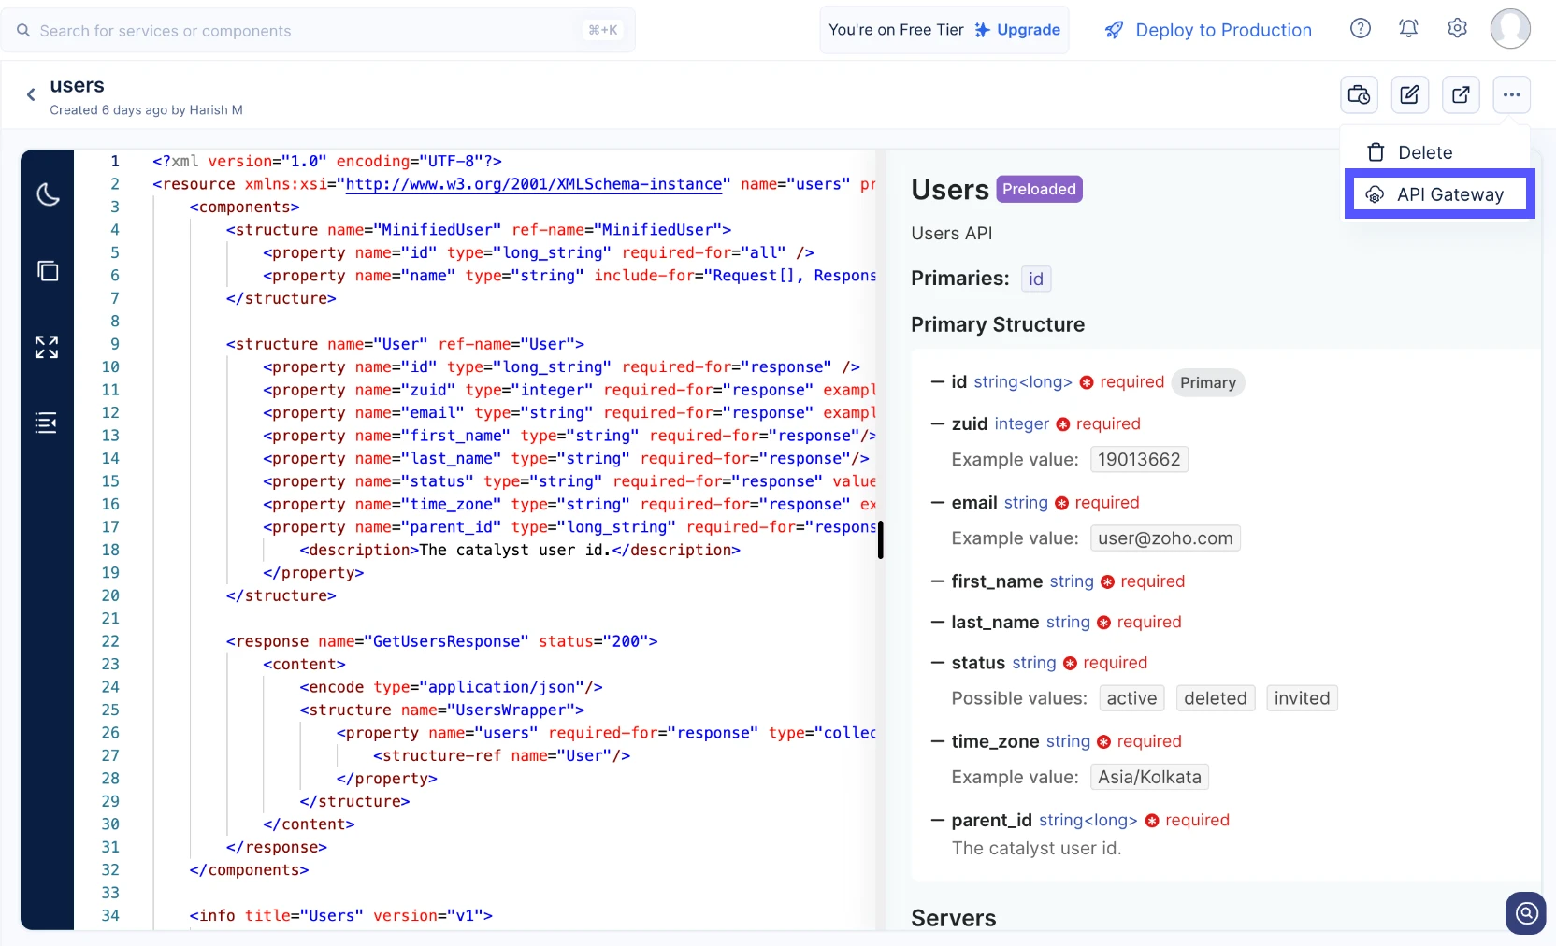Click the copy icon in editor sidebar
This screenshot has width=1556, height=946.
(x=48, y=271)
